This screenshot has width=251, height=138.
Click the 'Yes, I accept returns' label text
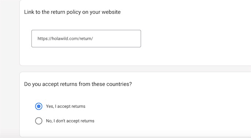click(66, 106)
